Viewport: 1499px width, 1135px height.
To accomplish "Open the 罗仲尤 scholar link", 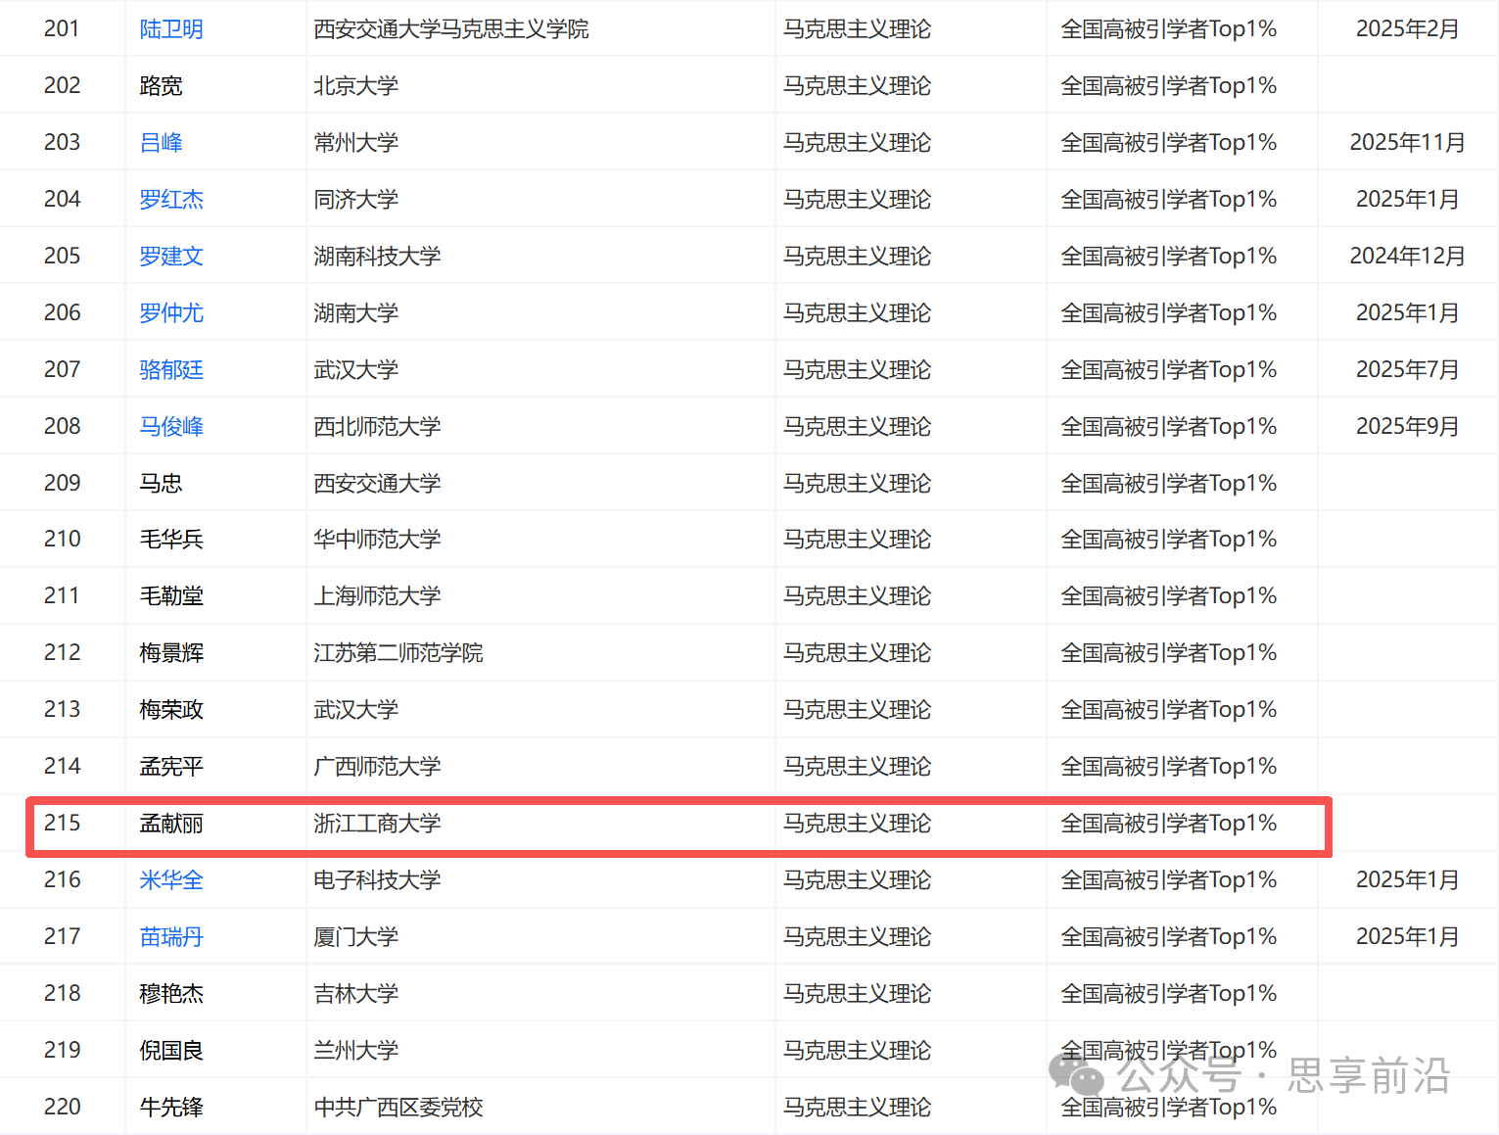I will (x=171, y=313).
